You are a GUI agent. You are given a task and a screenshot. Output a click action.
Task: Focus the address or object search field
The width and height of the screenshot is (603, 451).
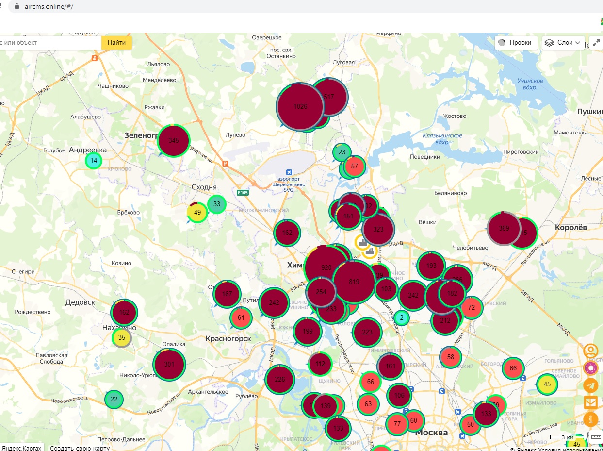[49, 43]
